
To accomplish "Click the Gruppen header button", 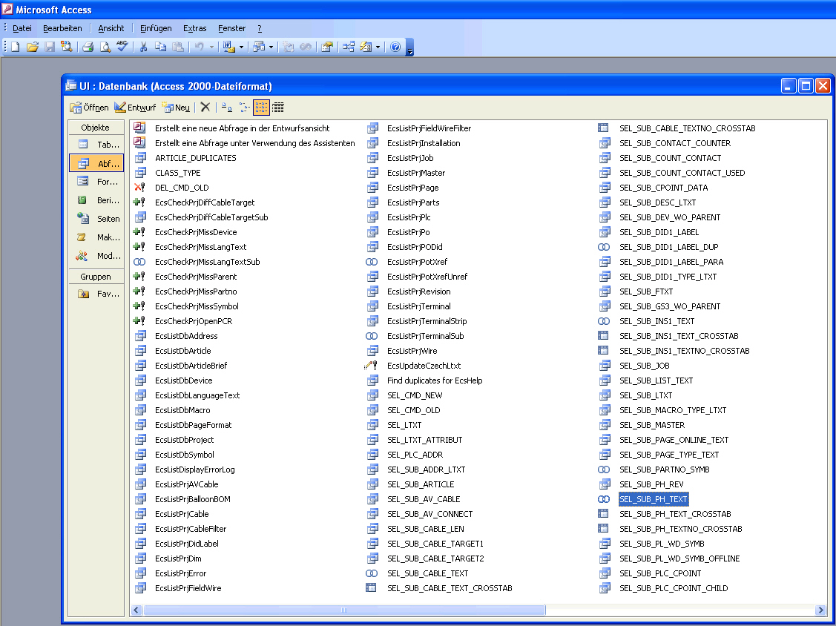I will 96,276.
